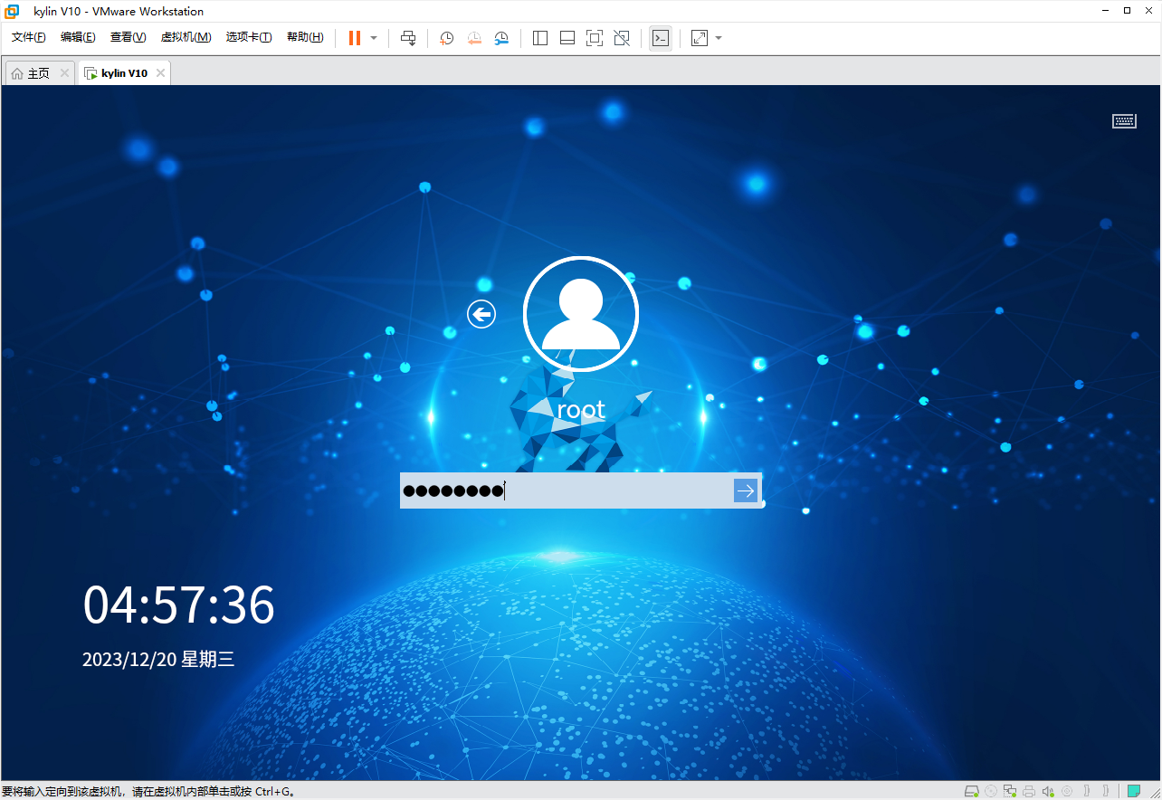The image size is (1162, 800).
Task: Open the 编辑(E) menu
Action: pos(78,37)
